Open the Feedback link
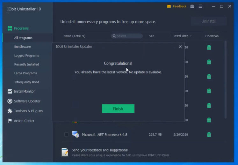 (180, 6)
